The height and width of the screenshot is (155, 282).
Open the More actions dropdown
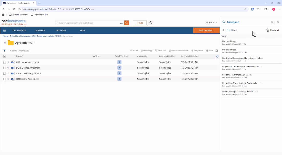point(209,51)
